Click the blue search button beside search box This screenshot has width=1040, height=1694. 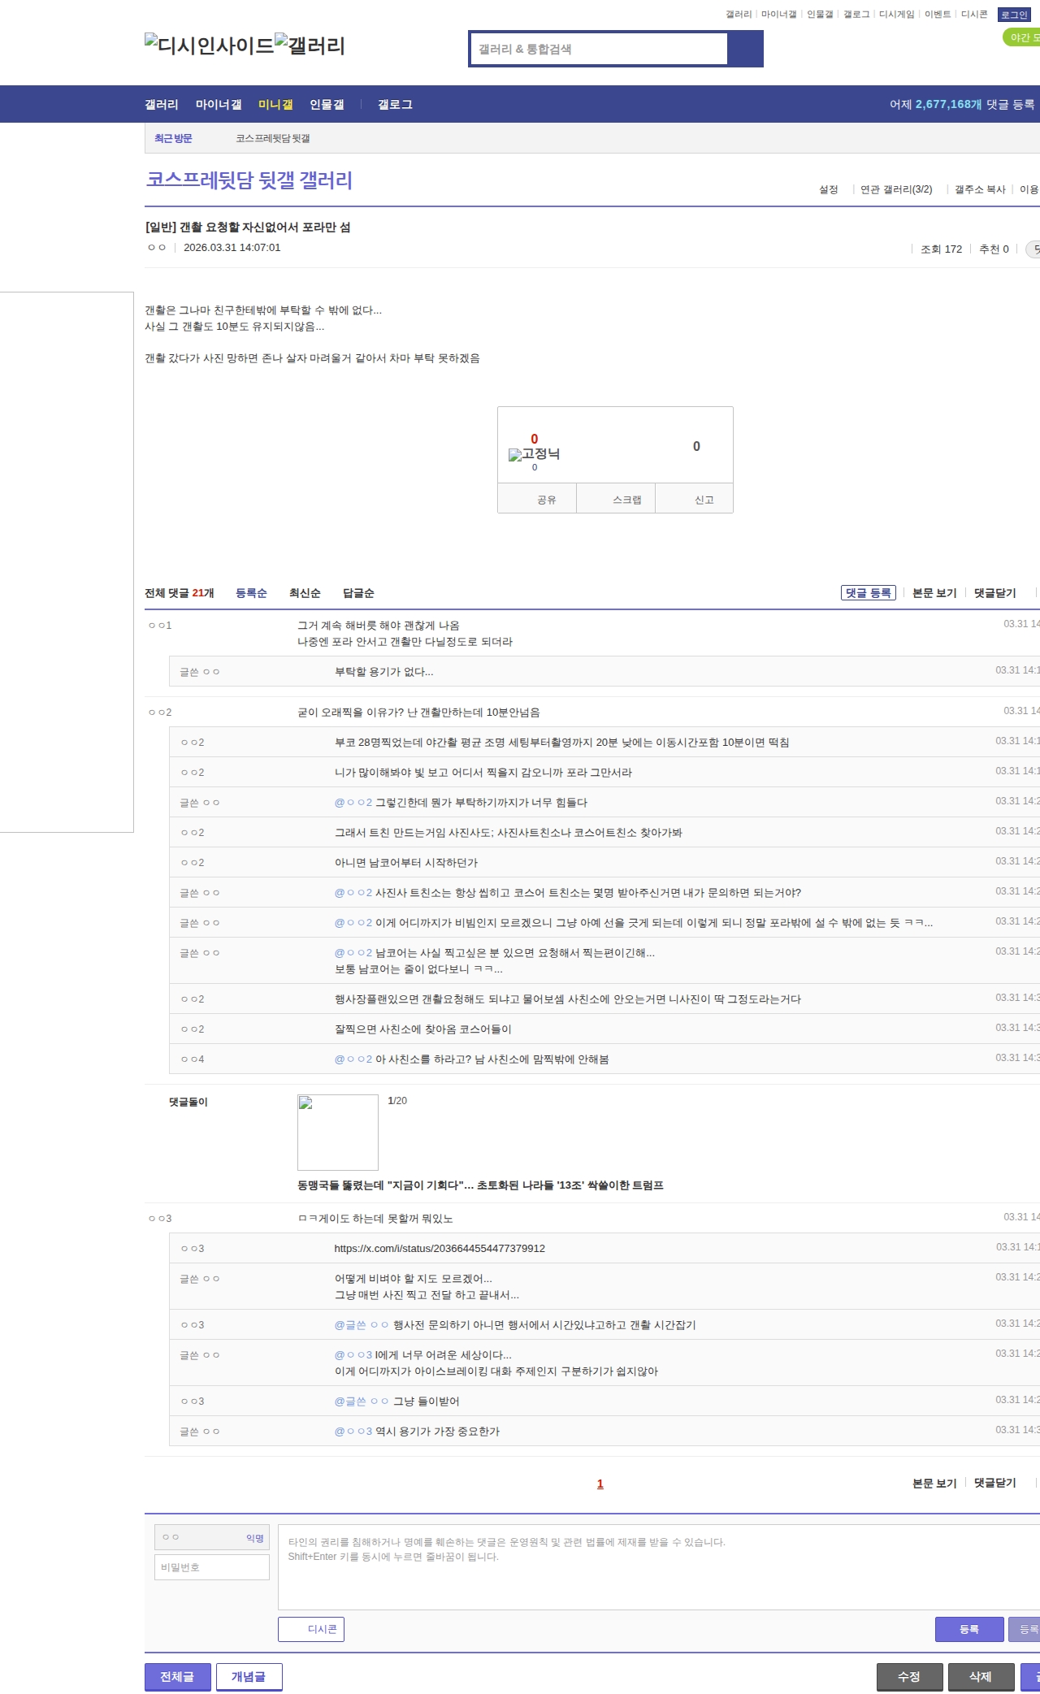pos(745,49)
